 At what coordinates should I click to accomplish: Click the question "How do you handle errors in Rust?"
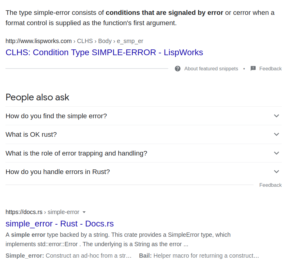(x=58, y=172)
